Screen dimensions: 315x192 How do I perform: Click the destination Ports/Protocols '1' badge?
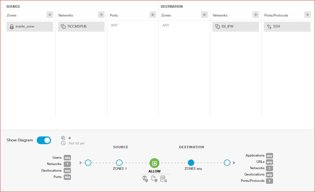coord(269,181)
